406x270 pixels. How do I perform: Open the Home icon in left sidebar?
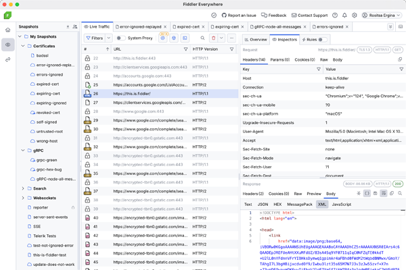(x=8, y=30)
